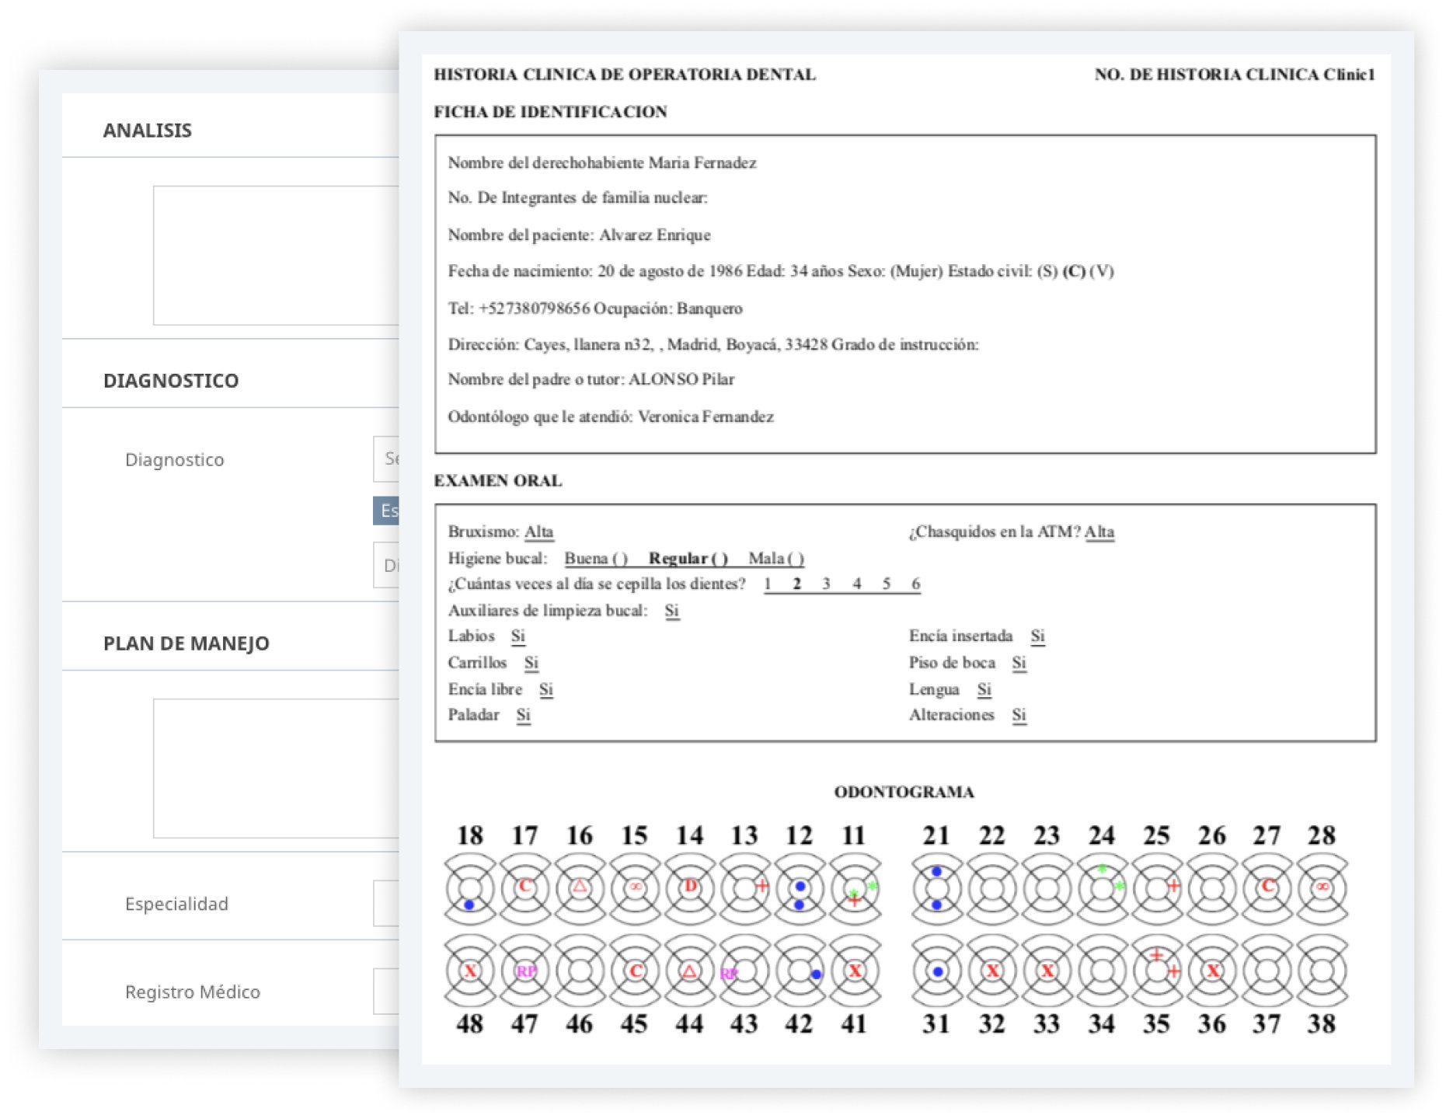
Task: Select the tooth 38 diagram
Action: click(1322, 971)
